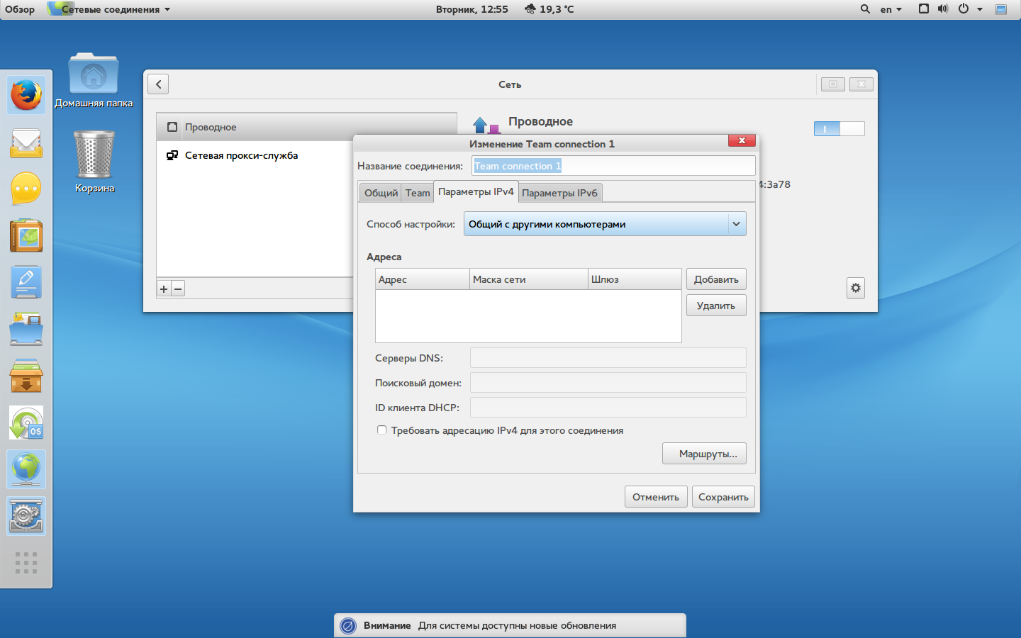Click Отменить to discard changes
Screen dimensions: 1021x638
click(x=656, y=497)
